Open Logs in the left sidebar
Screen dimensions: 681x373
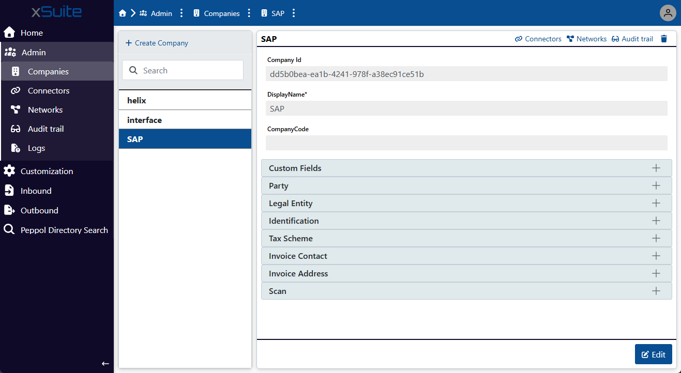coord(36,148)
